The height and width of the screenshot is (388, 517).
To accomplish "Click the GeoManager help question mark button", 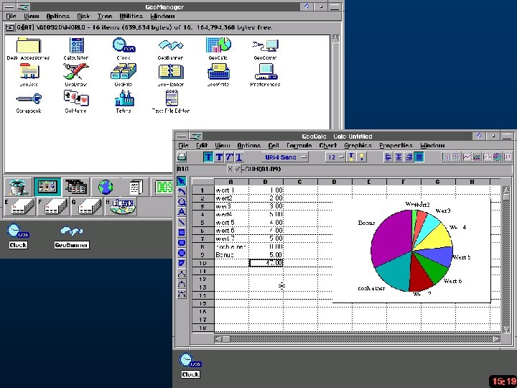I will pos(307,6).
